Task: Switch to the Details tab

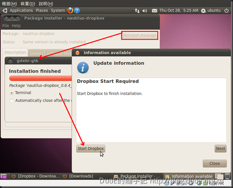Action: tap(36, 53)
